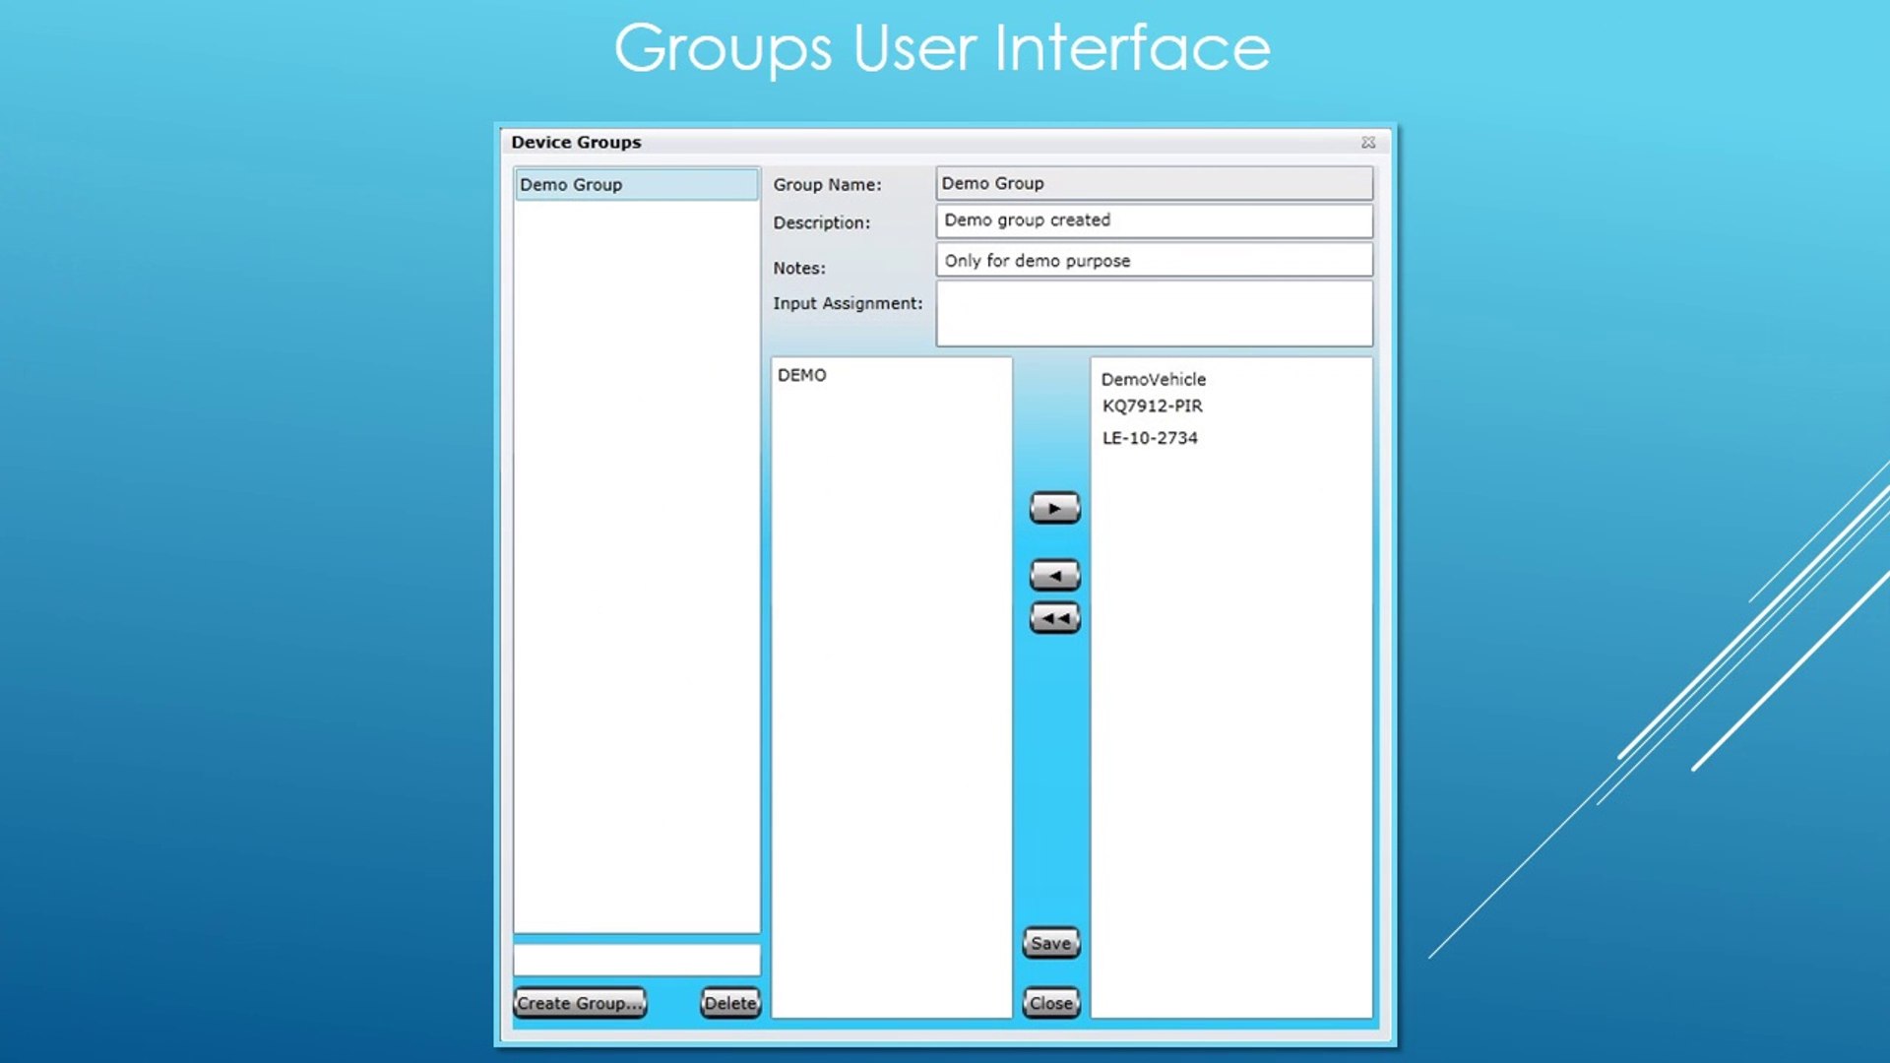Click into the Description field
The image size is (1890, 1063).
pyautogui.click(x=1154, y=220)
